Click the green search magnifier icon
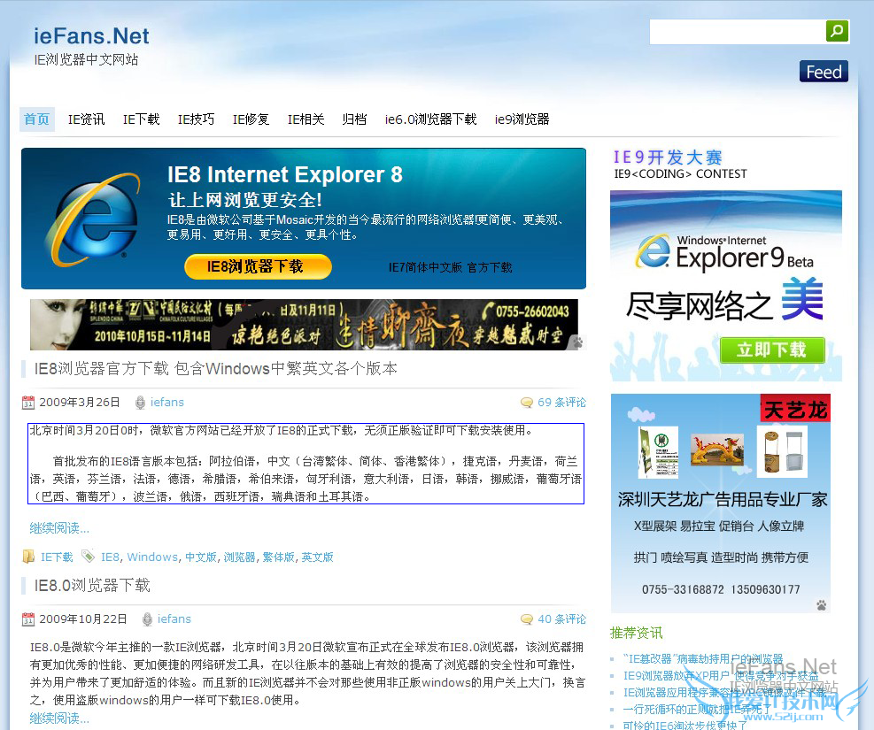Screen dimensions: 874x730 (x=836, y=30)
